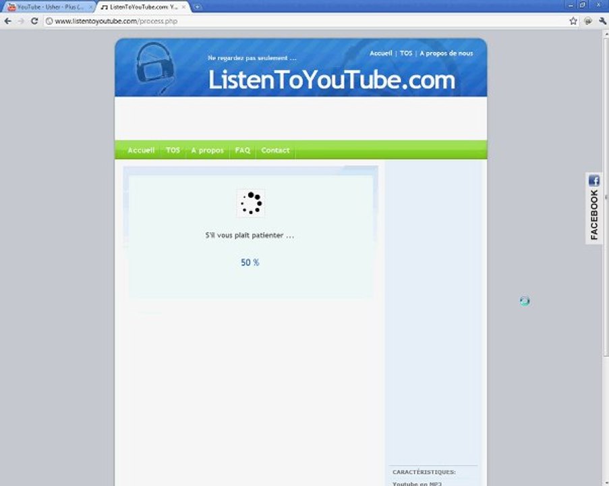The image size is (609, 486).
Task: Restore the browser window size
Action: pos(583,5)
